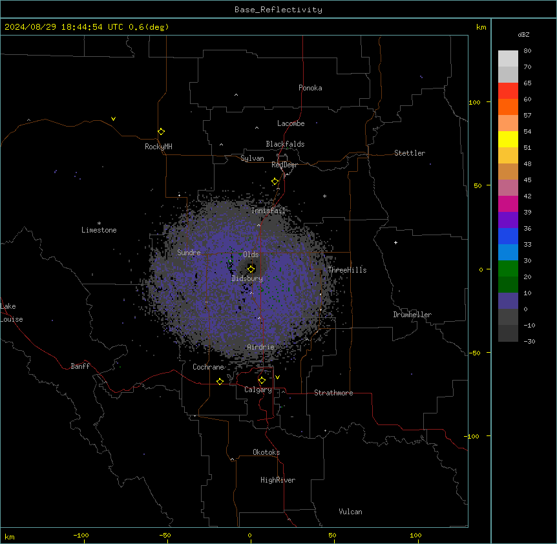Select the dark orange 60-57 dBZ swatch
The width and height of the screenshot is (557, 544).
coord(508,107)
